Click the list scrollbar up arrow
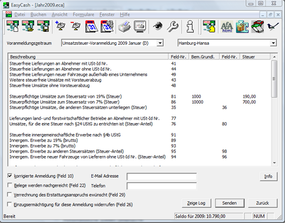285x223 pixels. point(274,57)
